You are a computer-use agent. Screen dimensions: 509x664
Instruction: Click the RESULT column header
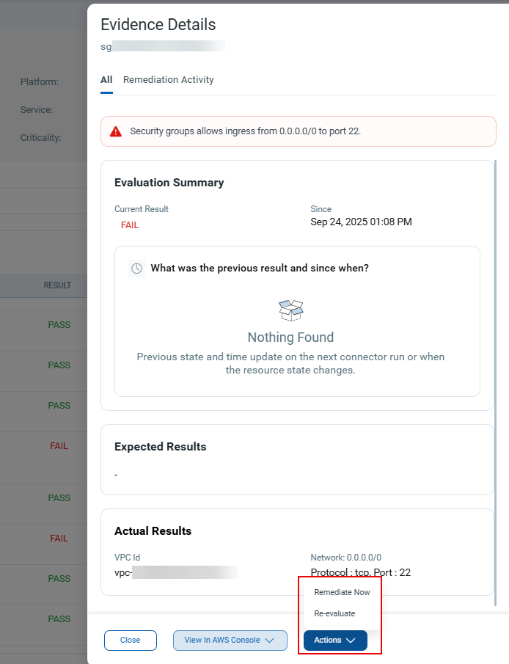(x=57, y=285)
